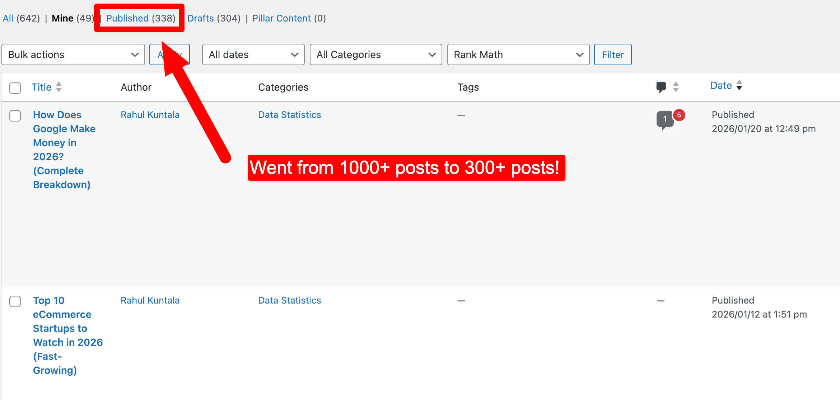840x400 pixels.
Task: Open the Bulk actions dropdown
Action: (73, 54)
